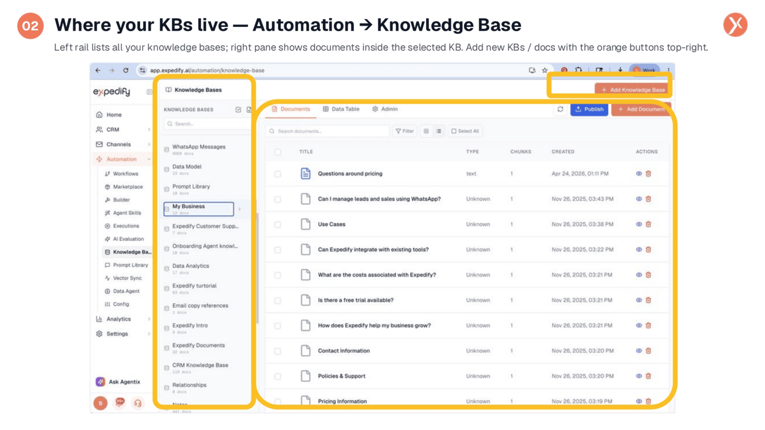
Task: Click the knowledge bases Search field
Action: coord(207,124)
